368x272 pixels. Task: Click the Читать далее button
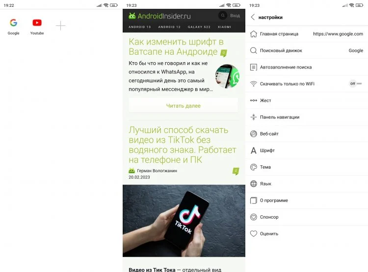tap(184, 106)
